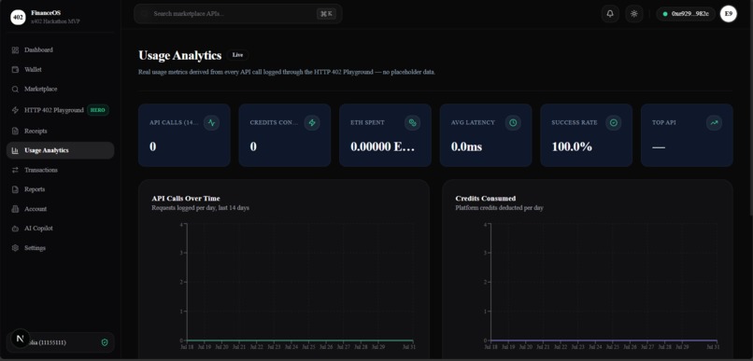Click the API Calls Over Time title
The image size is (753, 361).
[x=186, y=199]
